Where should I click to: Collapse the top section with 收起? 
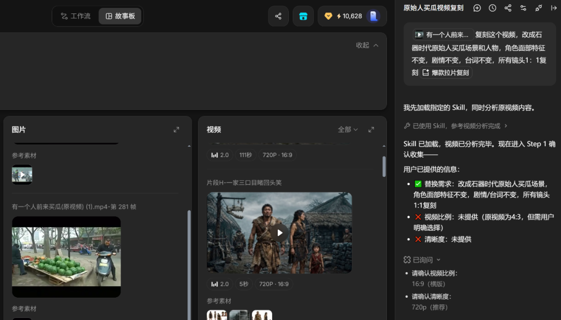[x=367, y=45]
